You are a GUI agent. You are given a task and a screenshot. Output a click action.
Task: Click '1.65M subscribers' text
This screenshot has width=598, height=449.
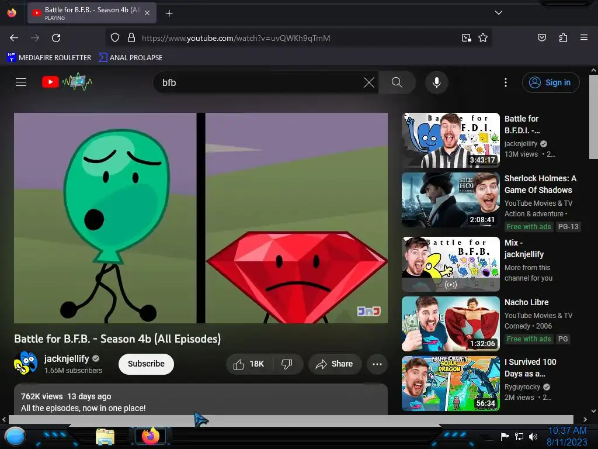[73, 370]
